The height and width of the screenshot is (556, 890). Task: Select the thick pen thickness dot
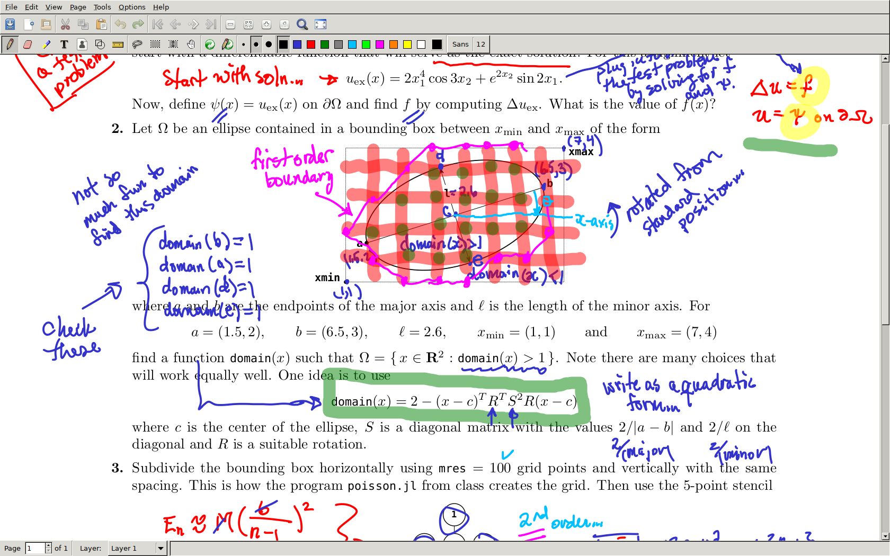click(x=269, y=44)
